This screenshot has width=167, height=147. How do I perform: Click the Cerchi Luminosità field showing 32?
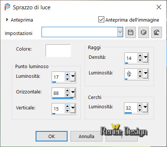coord(131,108)
